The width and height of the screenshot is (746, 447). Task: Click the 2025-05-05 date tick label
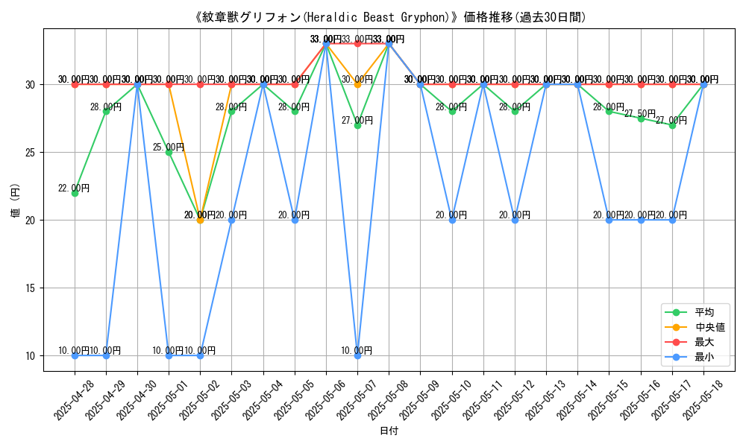click(x=293, y=400)
